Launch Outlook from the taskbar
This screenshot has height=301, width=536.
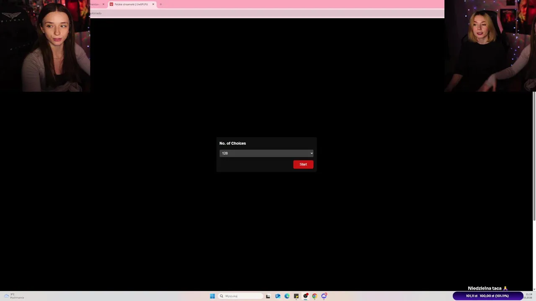point(278,296)
